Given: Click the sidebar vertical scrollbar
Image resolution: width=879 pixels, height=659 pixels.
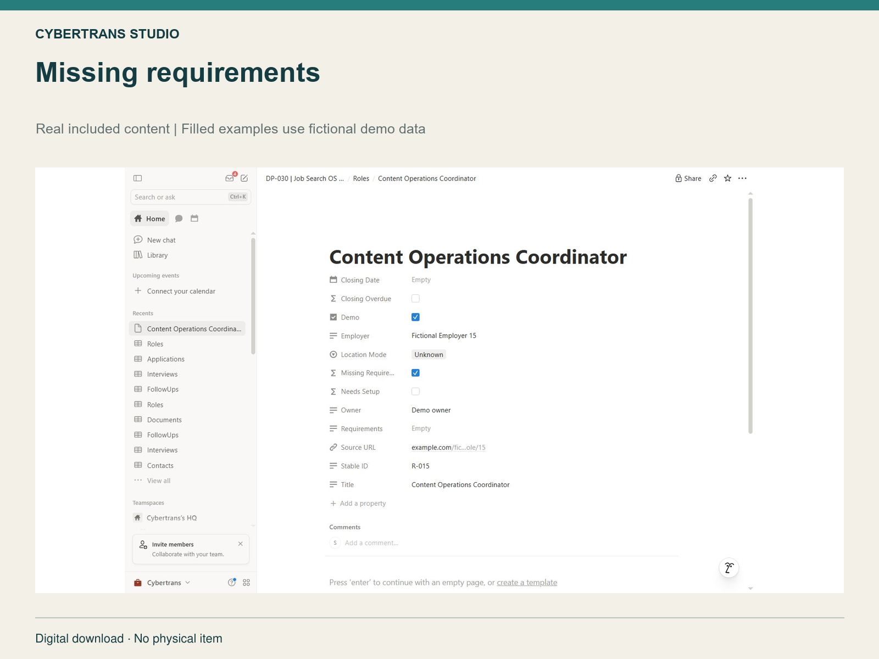Looking at the screenshot, I should click(253, 297).
